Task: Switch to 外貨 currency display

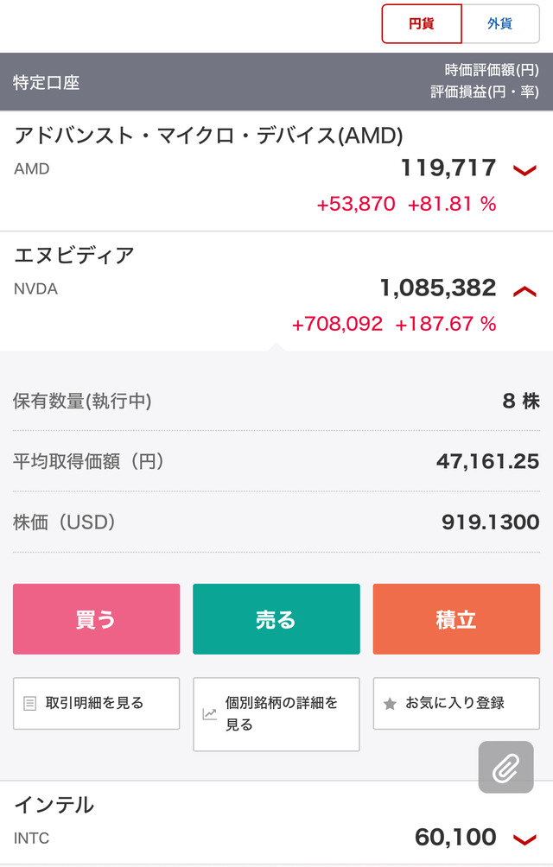Action: (500, 24)
